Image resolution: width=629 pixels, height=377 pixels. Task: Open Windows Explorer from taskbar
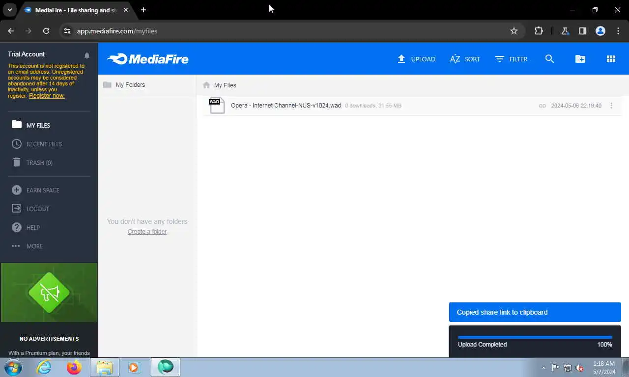105,367
